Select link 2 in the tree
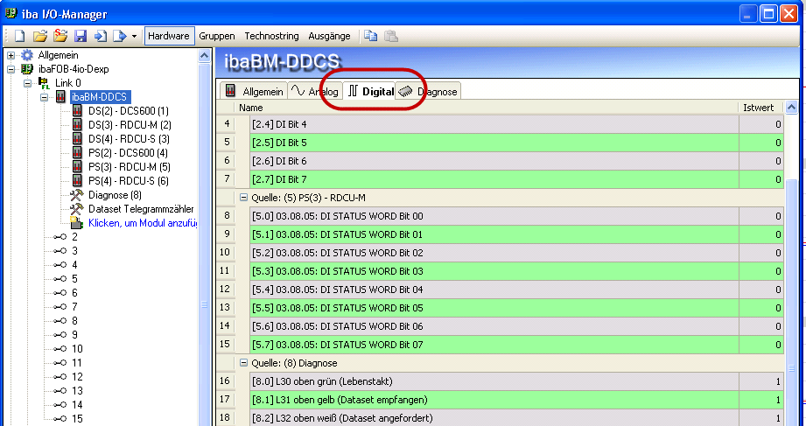This screenshot has width=806, height=426. tap(74, 237)
